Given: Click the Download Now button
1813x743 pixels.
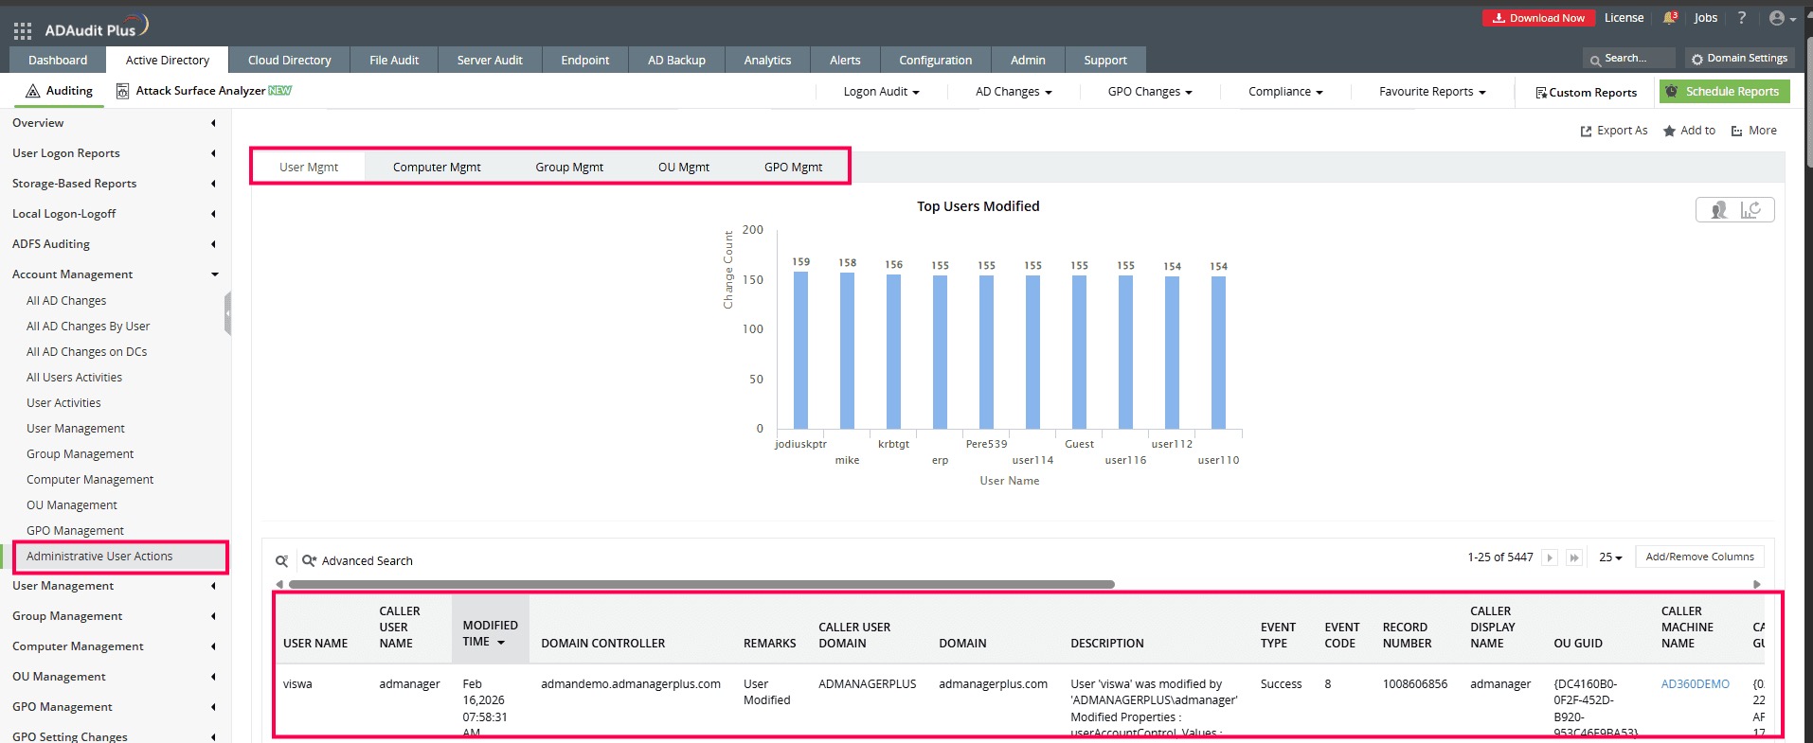Looking at the screenshot, I should (1539, 18).
